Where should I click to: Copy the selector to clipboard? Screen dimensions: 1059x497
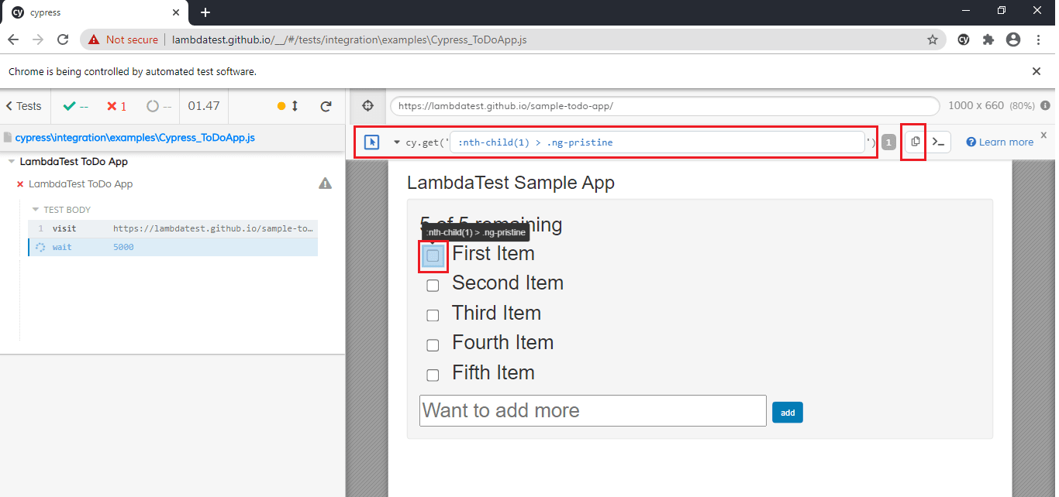click(916, 142)
